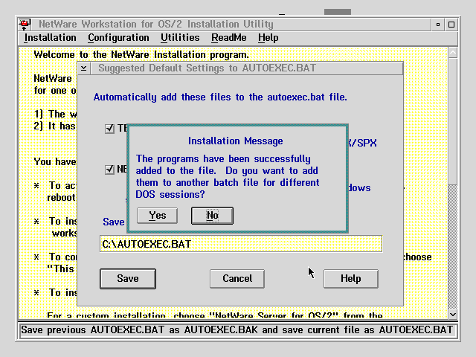The width and height of the screenshot is (476, 357).
Task: Open the Utilities menu
Action: point(180,38)
